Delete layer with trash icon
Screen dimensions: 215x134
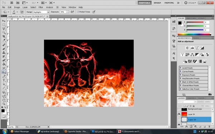(209, 127)
